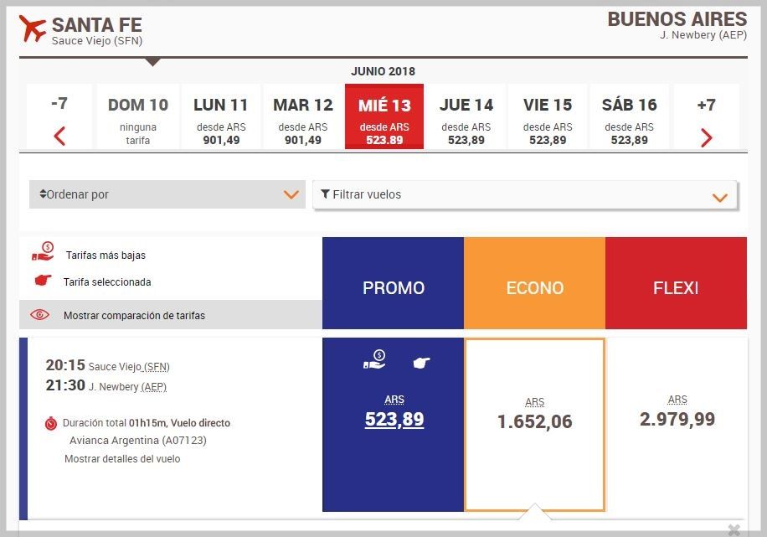This screenshot has width=767, height=537.
Task: Choose the JUE 14 date tab
Action: tap(466, 117)
